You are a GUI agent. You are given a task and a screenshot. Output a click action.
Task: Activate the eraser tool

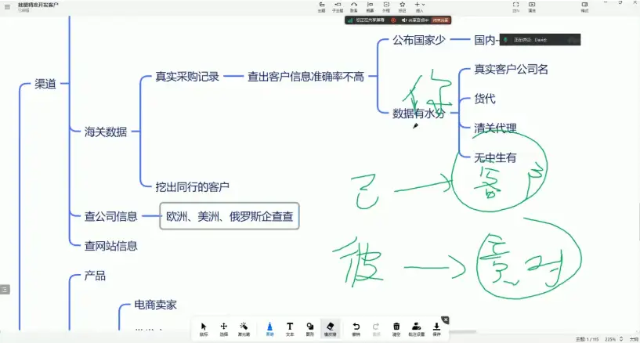(330, 328)
